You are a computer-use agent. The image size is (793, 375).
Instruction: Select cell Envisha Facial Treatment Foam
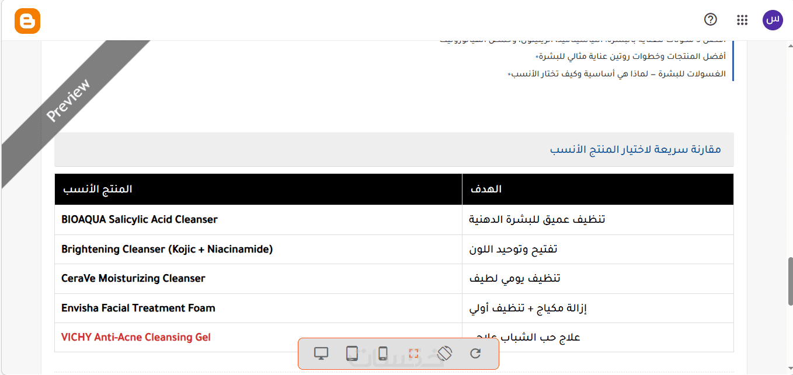point(258,308)
